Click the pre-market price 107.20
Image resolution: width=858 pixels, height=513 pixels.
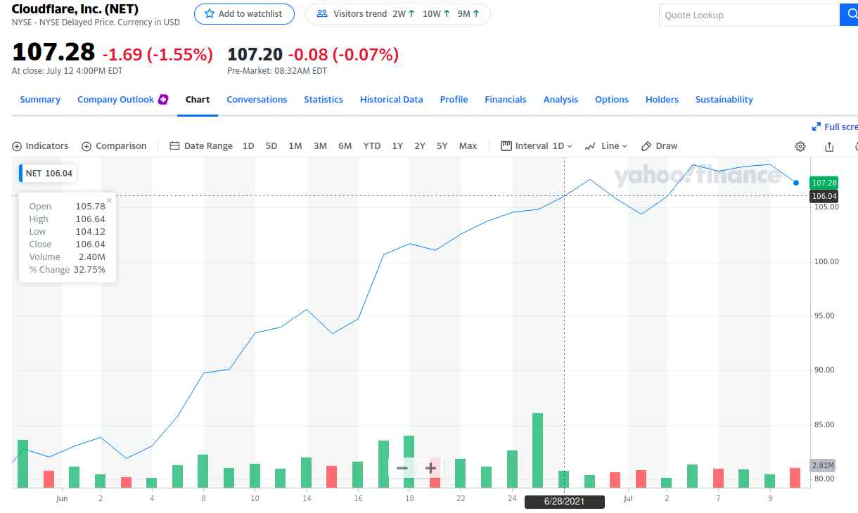[255, 54]
